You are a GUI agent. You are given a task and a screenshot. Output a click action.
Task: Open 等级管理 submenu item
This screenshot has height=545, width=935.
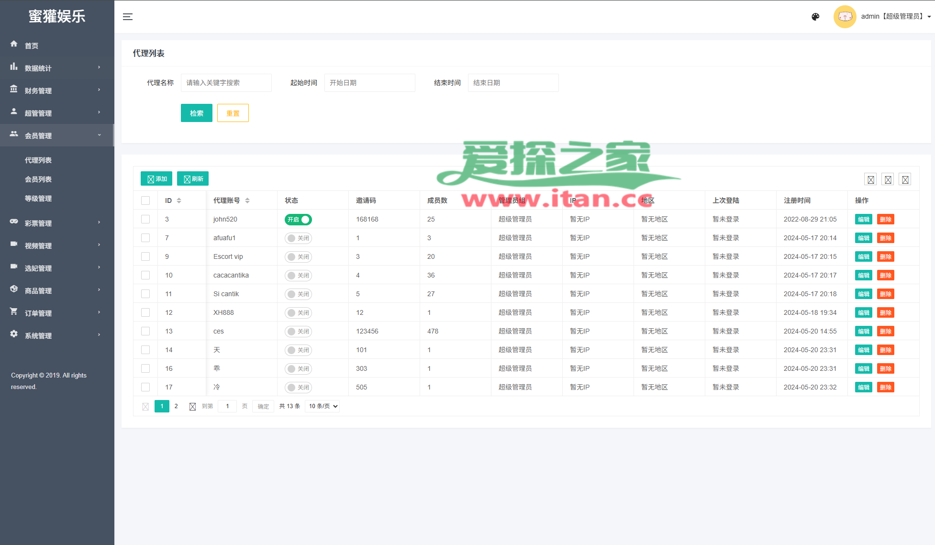click(38, 199)
